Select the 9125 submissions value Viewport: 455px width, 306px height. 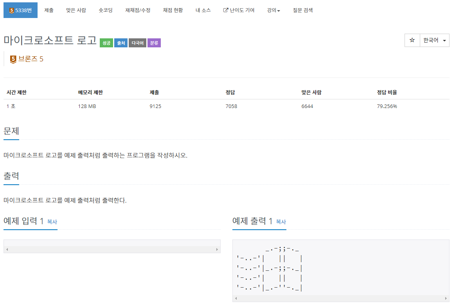[156, 106]
